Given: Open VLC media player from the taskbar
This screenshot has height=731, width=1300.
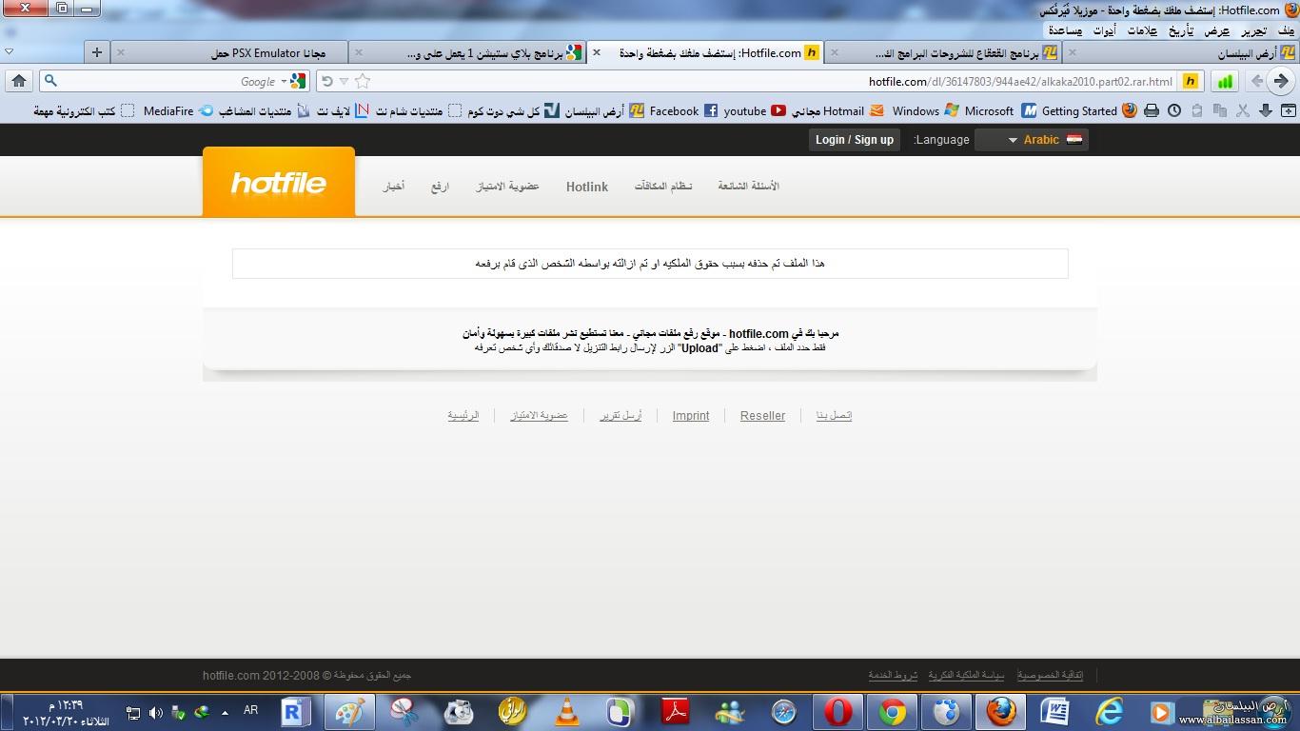Looking at the screenshot, I should coord(567,711).
